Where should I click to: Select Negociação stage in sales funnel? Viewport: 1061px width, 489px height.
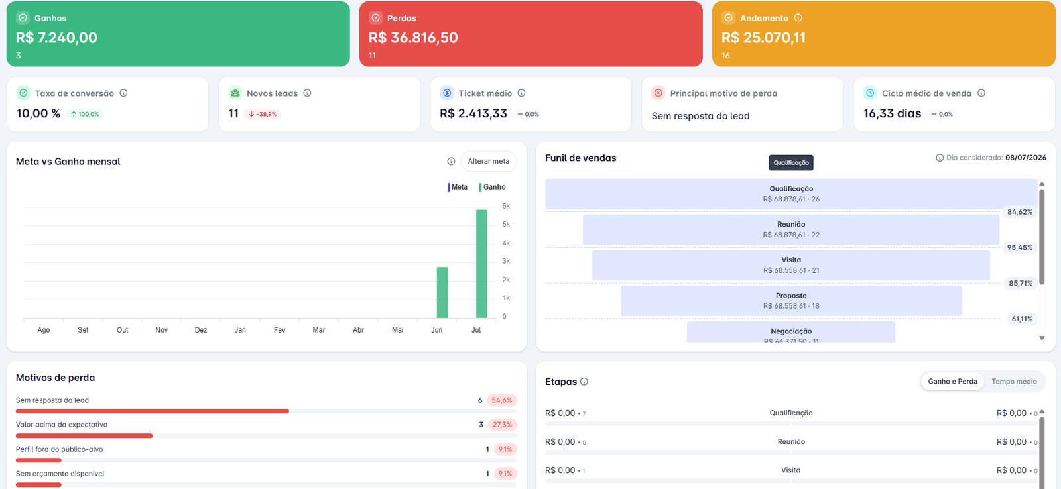[791, 332]
